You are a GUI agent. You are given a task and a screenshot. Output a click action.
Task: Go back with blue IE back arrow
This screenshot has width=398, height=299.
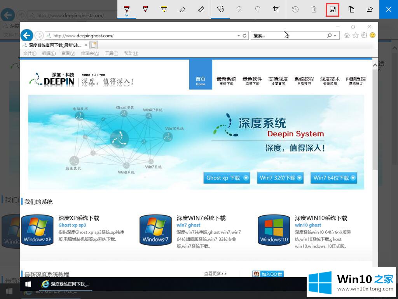coord(27,35)
